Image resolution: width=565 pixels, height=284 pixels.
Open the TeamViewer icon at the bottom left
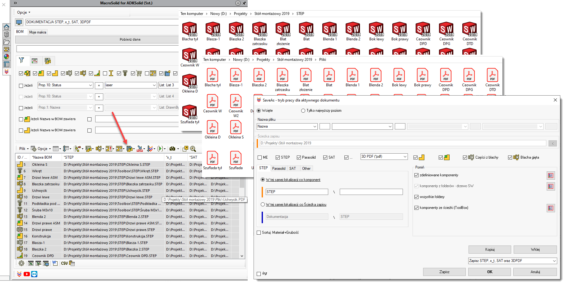click(x=34, y=274)
